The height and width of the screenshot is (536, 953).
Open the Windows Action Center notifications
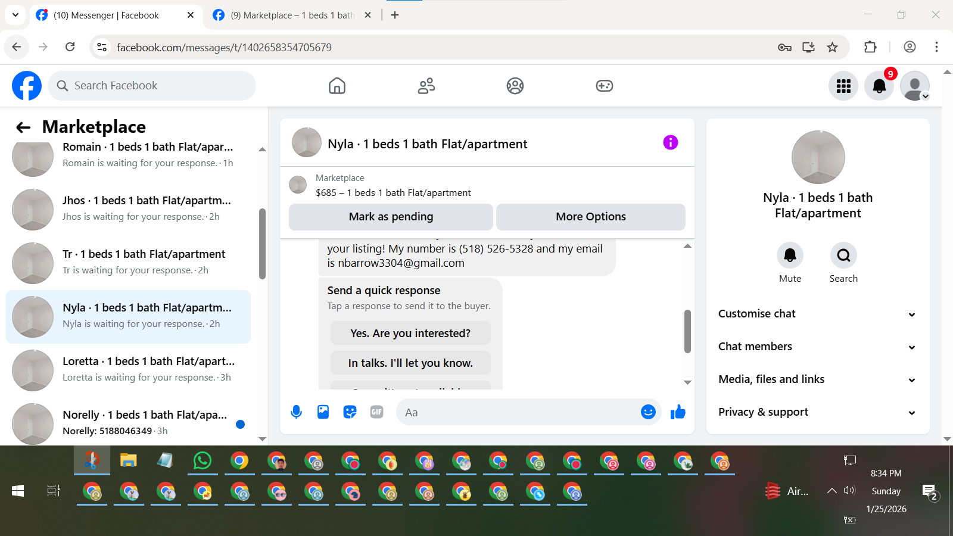[930, 491]
